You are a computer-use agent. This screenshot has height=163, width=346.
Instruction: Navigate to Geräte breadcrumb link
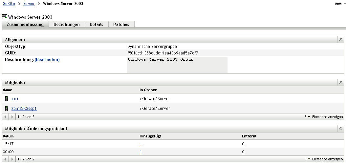[x=9, y=4]
